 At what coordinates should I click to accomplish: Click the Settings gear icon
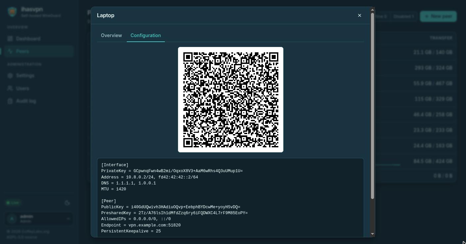10,75
